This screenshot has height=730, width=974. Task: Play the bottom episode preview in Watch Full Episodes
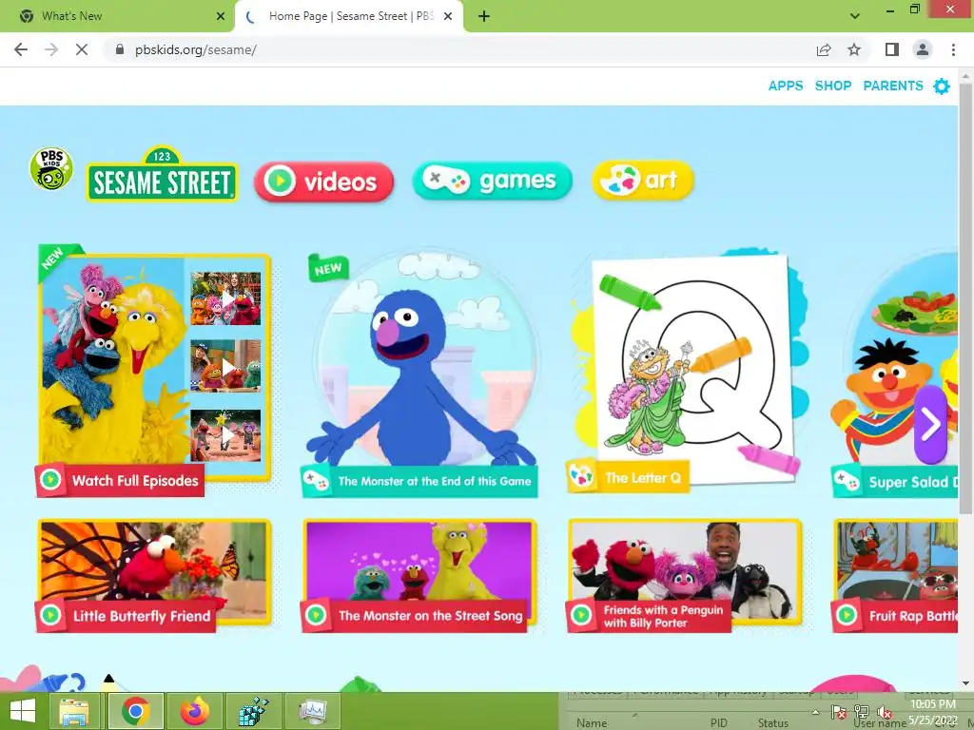(x=226, y=435)
